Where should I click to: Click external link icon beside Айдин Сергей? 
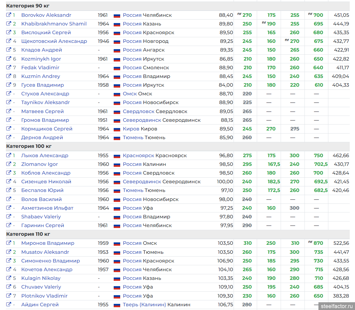click(9, 304)
